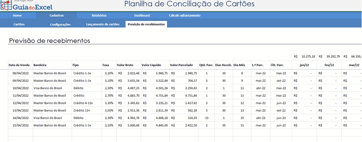Open the Cartões submenu
The height and width of the screenshot is (142, 362).
(19, 24)
